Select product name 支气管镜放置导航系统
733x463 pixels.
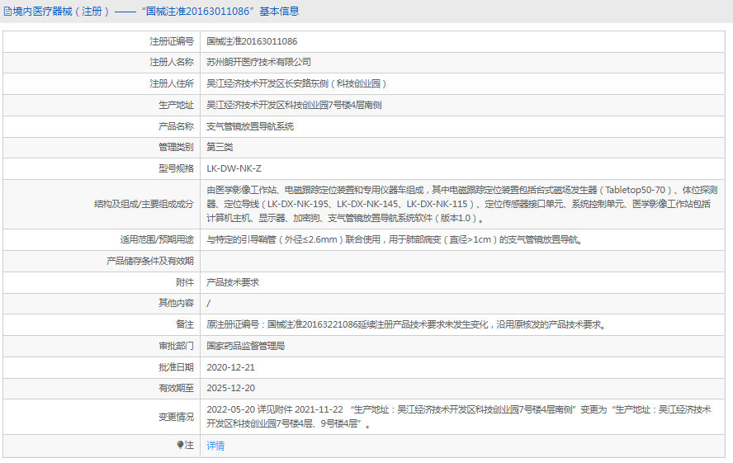tap(250, 126)
